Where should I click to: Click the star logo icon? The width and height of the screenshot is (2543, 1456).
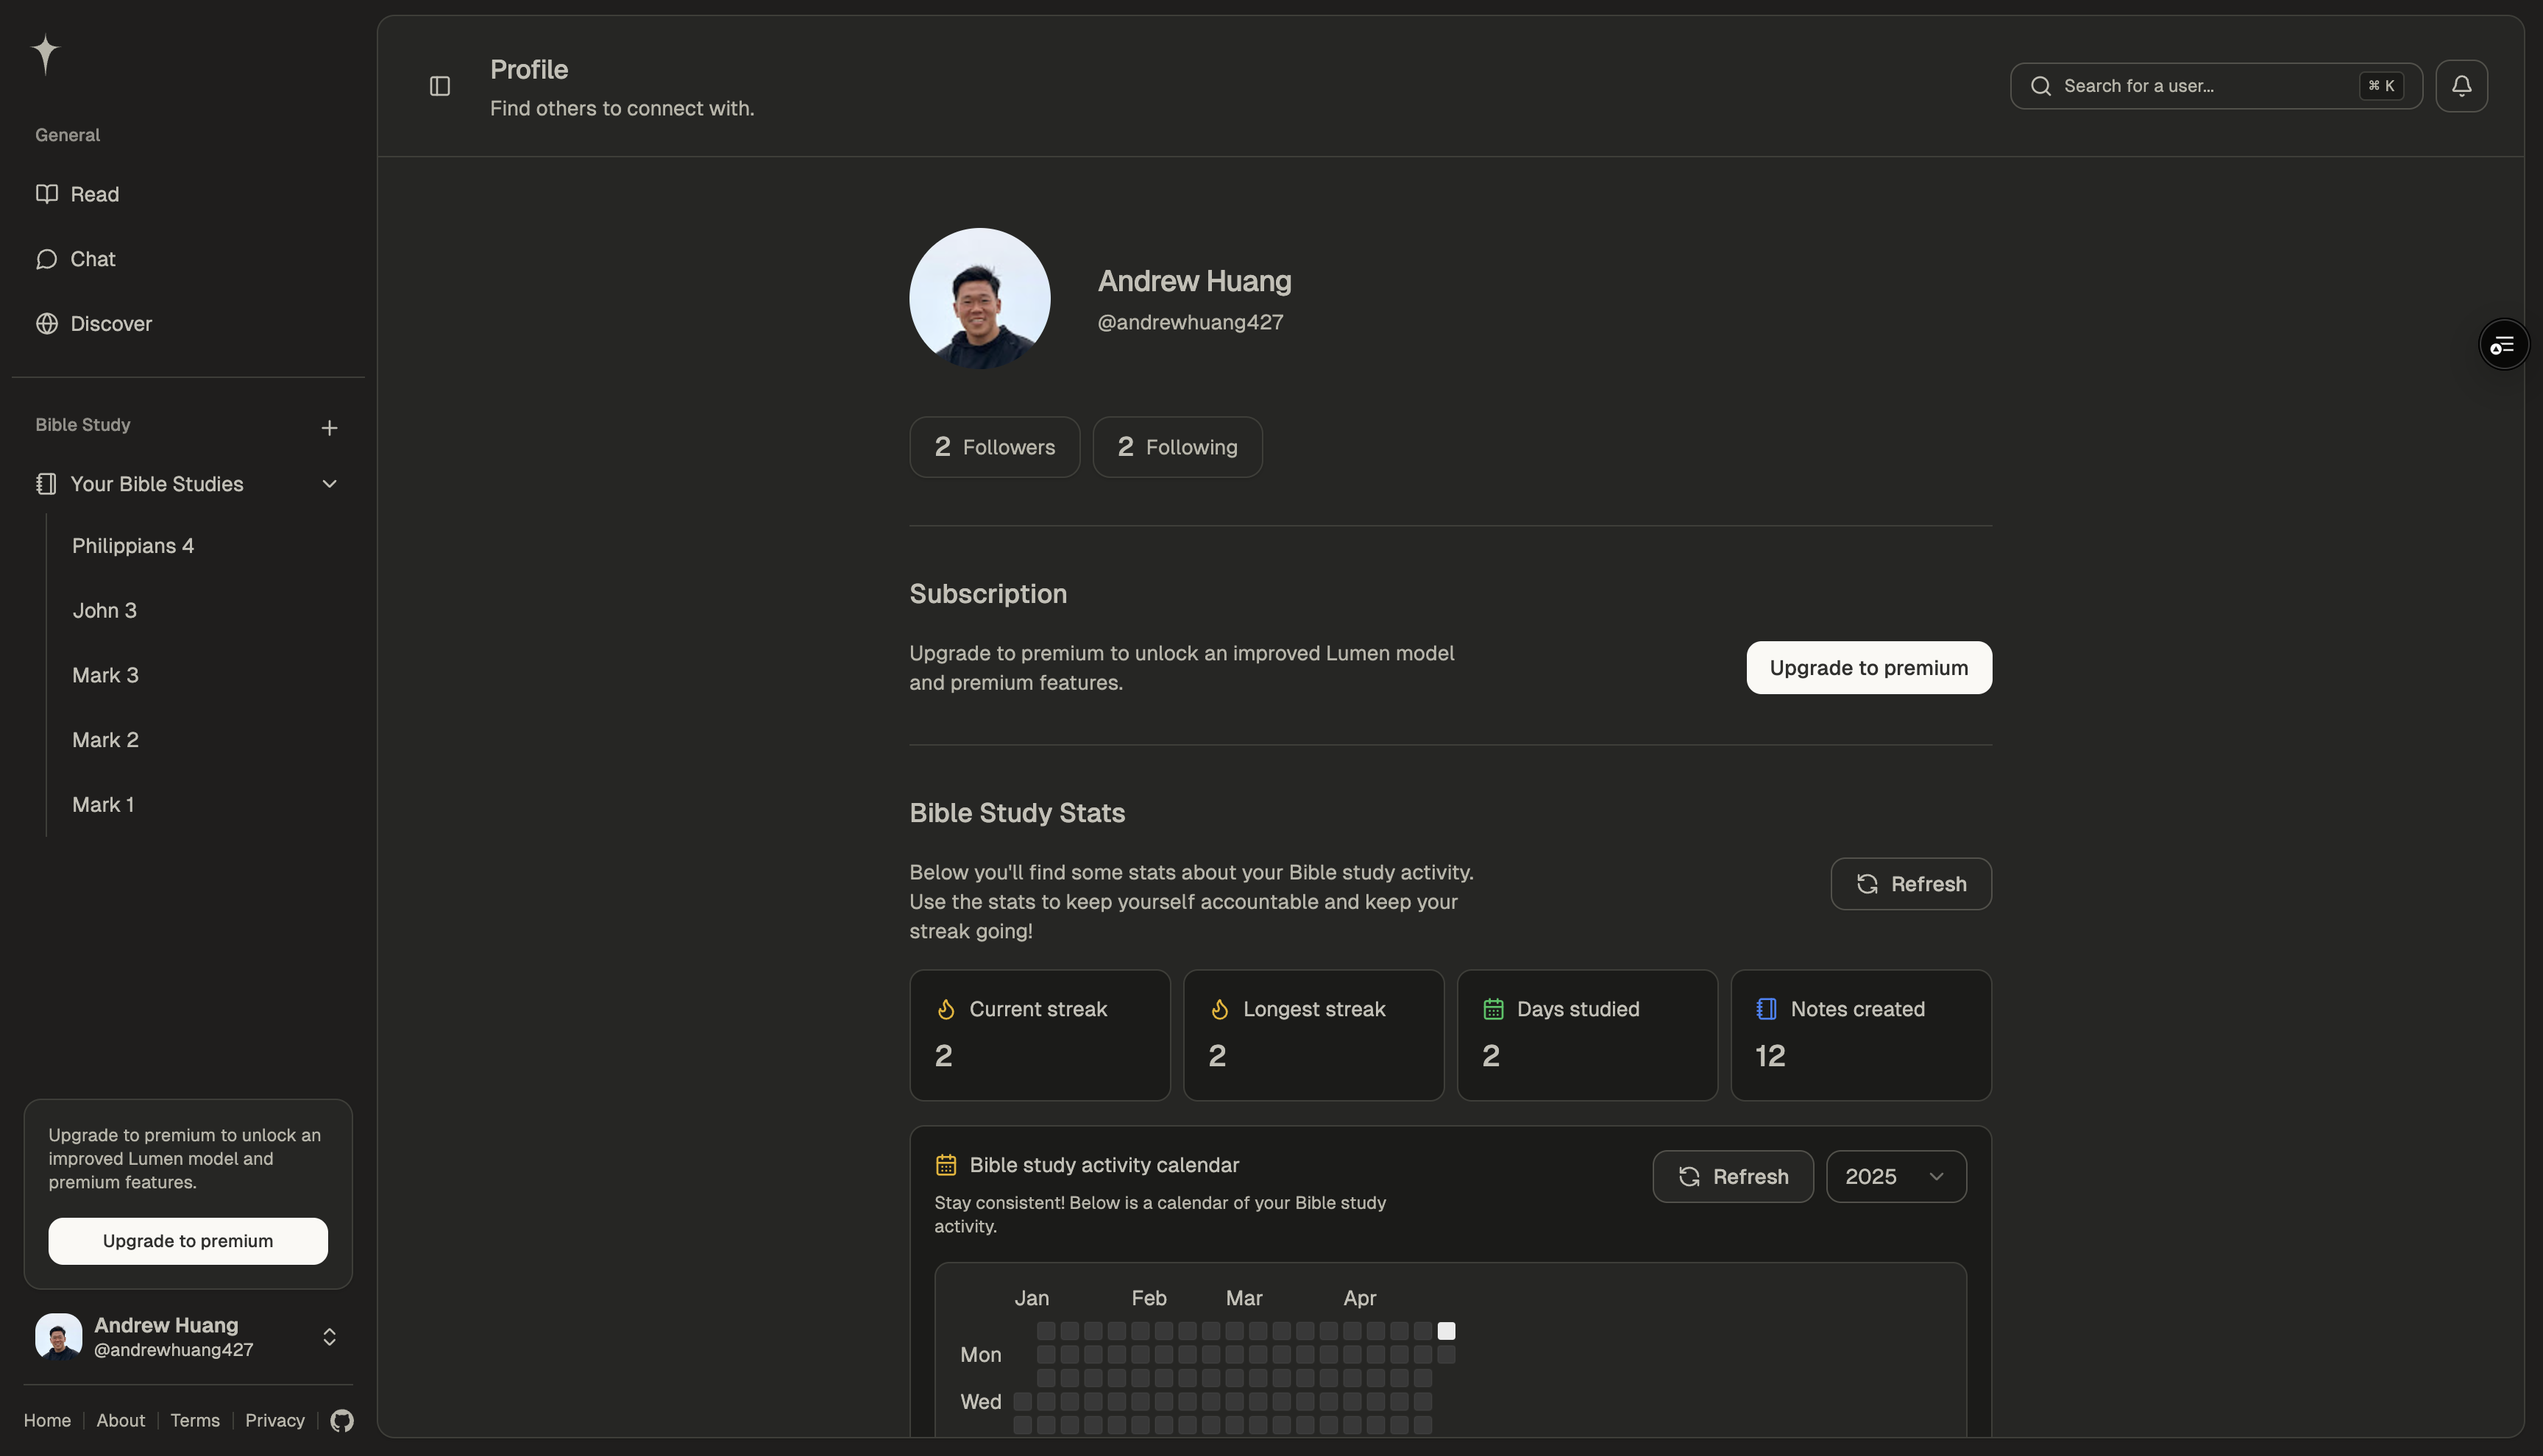pyautogui.click(x=45, y=53)
